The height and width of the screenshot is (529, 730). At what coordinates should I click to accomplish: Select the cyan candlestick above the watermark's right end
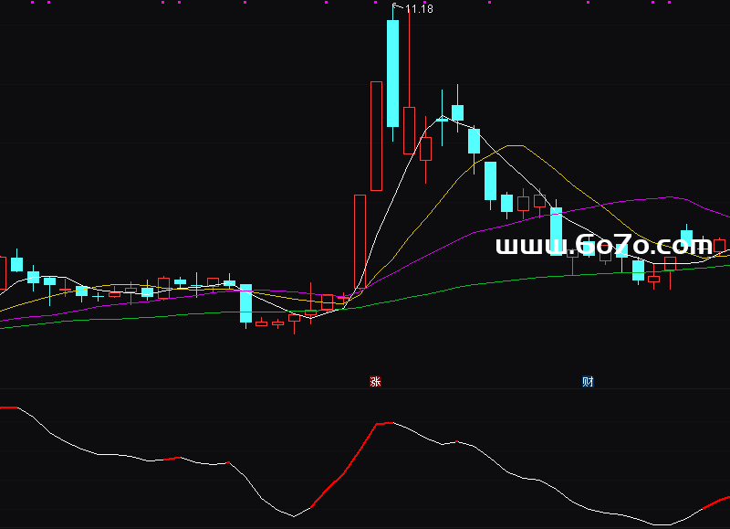686,238
